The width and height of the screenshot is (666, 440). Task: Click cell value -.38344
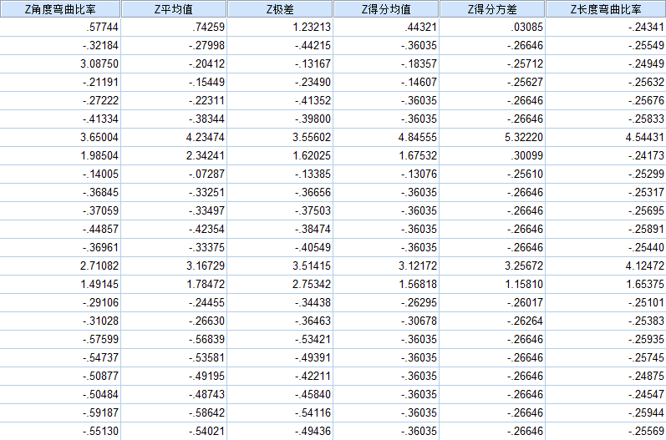pyautogui.click(x=206, y=119)
